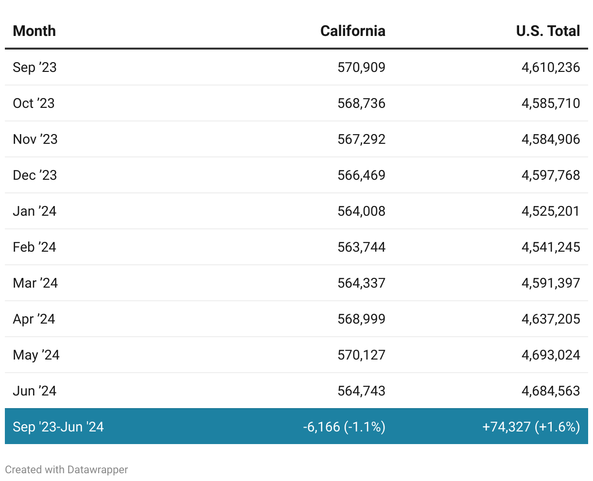Click the Month column header
Screen dimensions: 593x481
tap(34, 31)
